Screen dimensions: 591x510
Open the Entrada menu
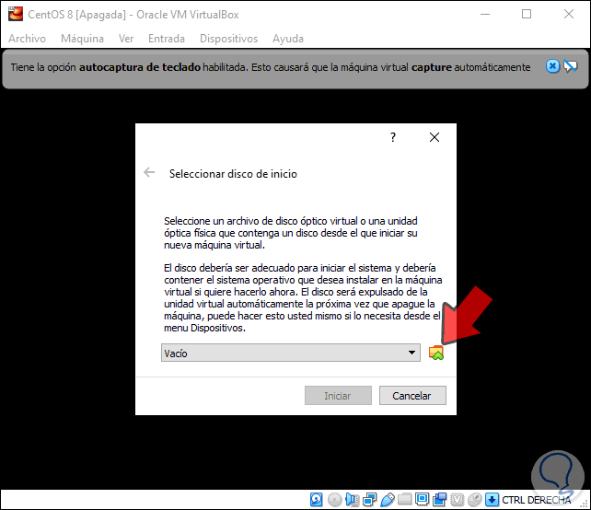167,39
